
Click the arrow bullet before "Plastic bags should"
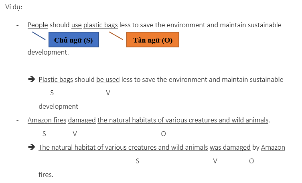point(32,79)
